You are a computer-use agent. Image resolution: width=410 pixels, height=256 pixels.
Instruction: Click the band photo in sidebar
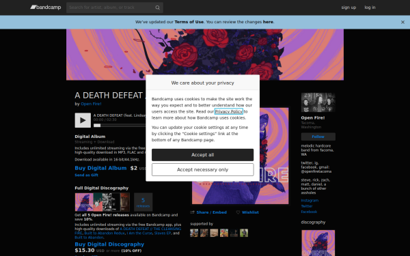318,102
